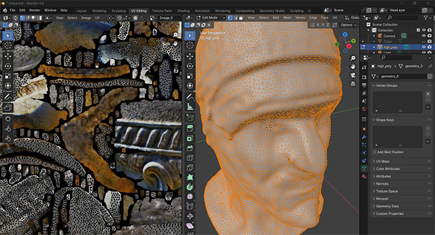Select the Edge Slide tool
This screenshot has height=235, width=435.
pyautogui.click(x=190, y=206)
